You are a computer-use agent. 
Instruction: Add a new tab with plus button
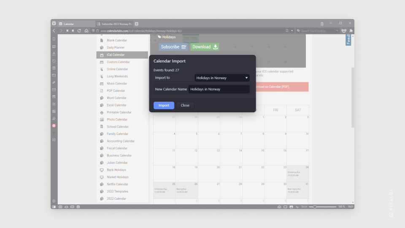tap(137, 24)
